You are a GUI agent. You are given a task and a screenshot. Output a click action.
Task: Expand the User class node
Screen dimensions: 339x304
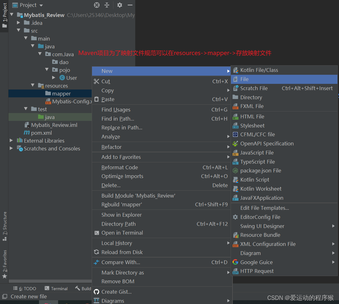pos(54,77)
